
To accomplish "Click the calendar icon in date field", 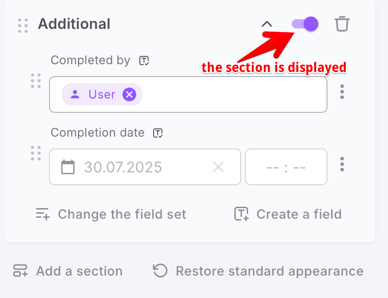I will point(68,167).
